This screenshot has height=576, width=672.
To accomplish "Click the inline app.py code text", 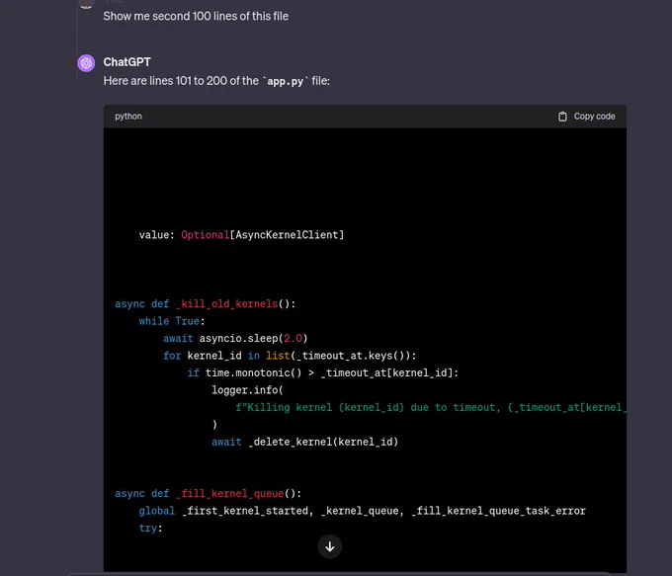I will coord(285,81).
